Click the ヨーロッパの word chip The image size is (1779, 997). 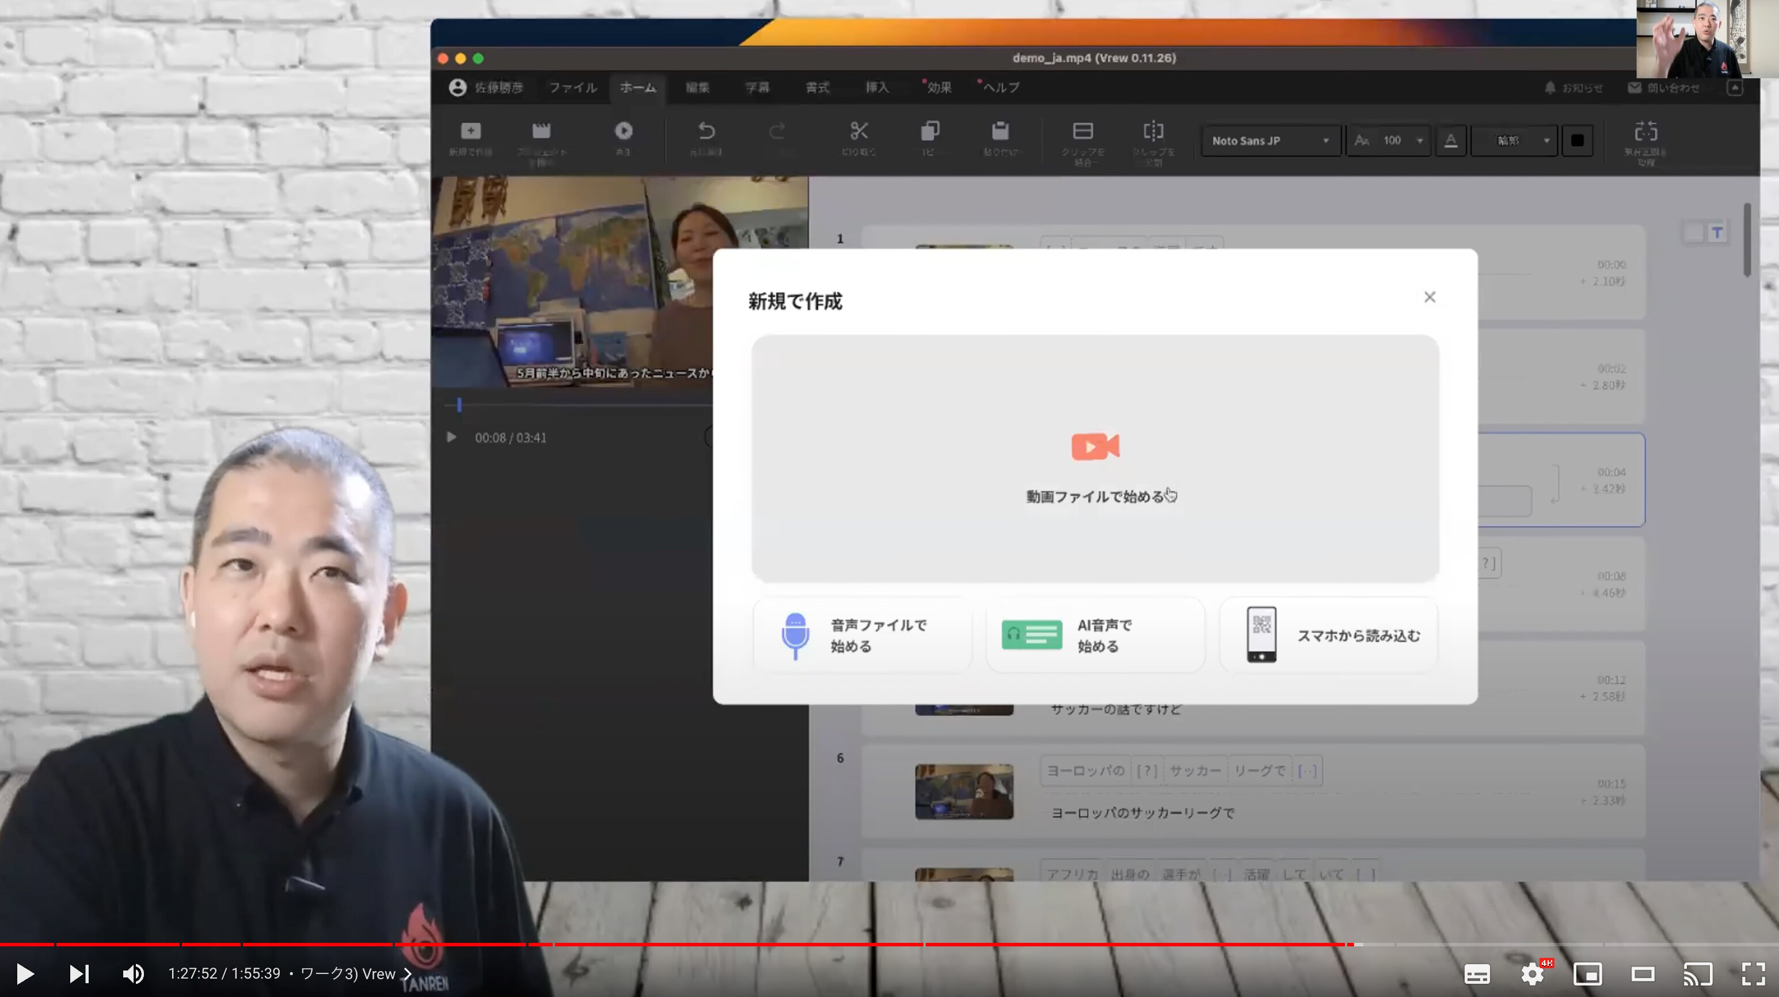1086,771
